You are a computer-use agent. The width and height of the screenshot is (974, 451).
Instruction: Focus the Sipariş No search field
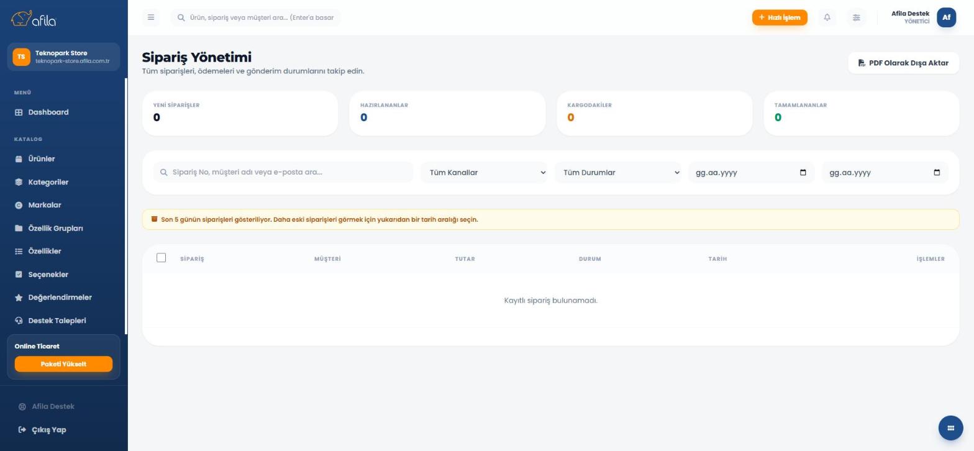[x=283, y=172]
